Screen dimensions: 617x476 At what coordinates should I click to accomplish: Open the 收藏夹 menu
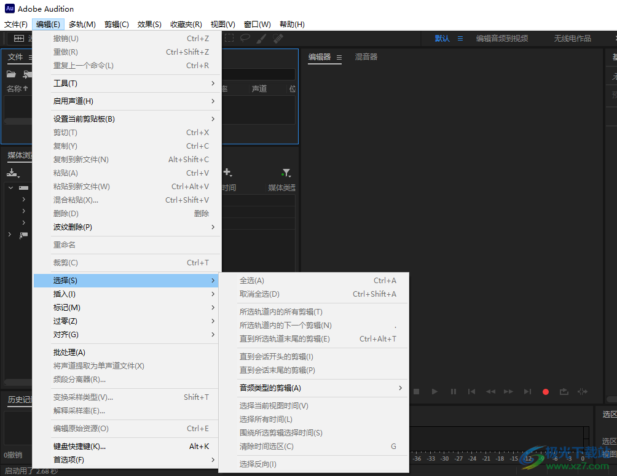point(186,25)
